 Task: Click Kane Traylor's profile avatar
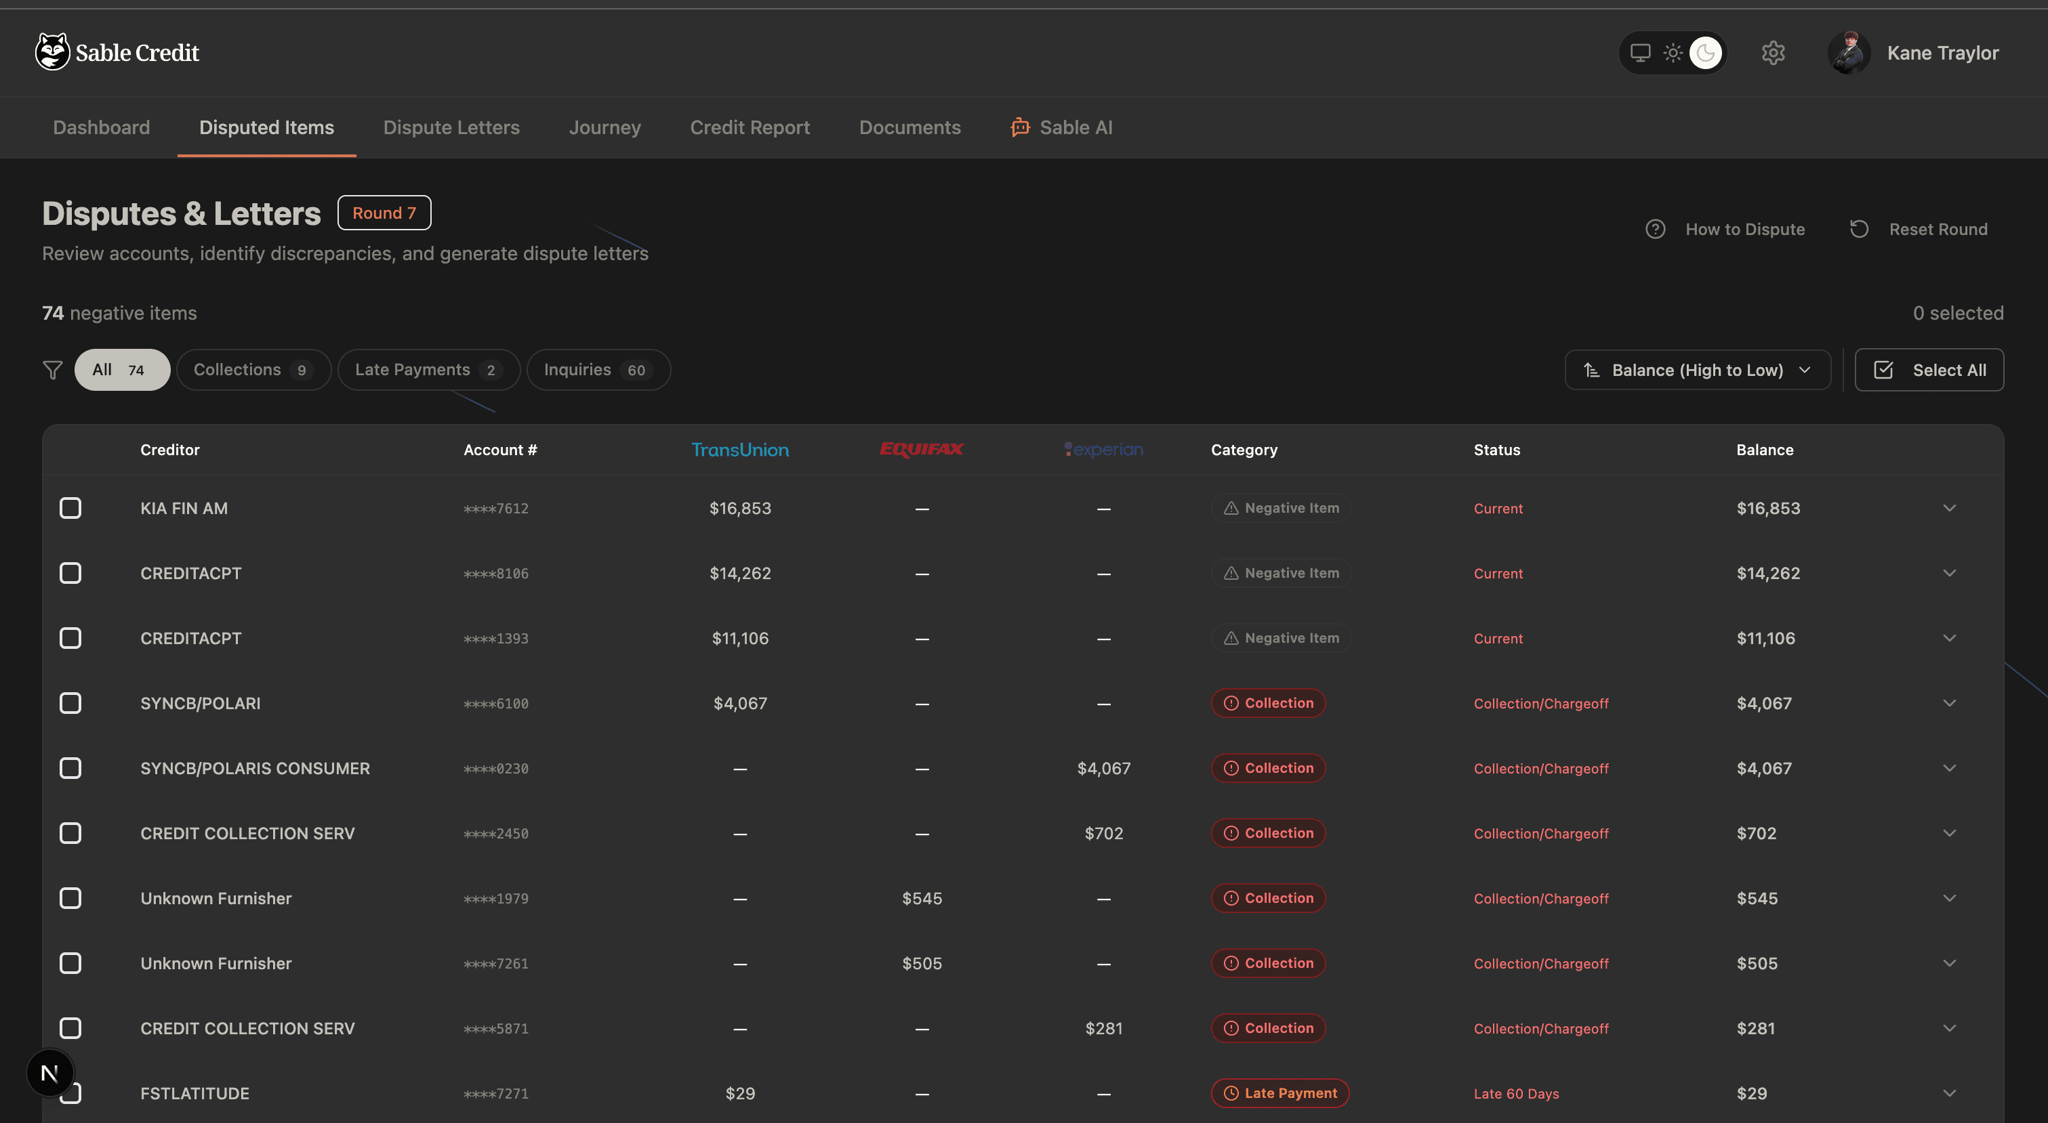1849,54
